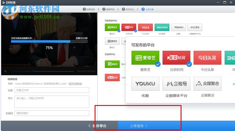Screen dimensions: 235x131
Task: Click the small green 爱奇艺 tile in the top platform row
Action: [x=112, y=27]
